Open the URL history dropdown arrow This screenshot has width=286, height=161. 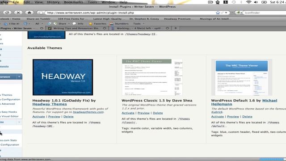[x=226, y=13]
